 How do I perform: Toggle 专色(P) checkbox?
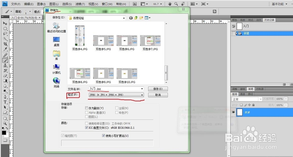(x=117, y=113)
